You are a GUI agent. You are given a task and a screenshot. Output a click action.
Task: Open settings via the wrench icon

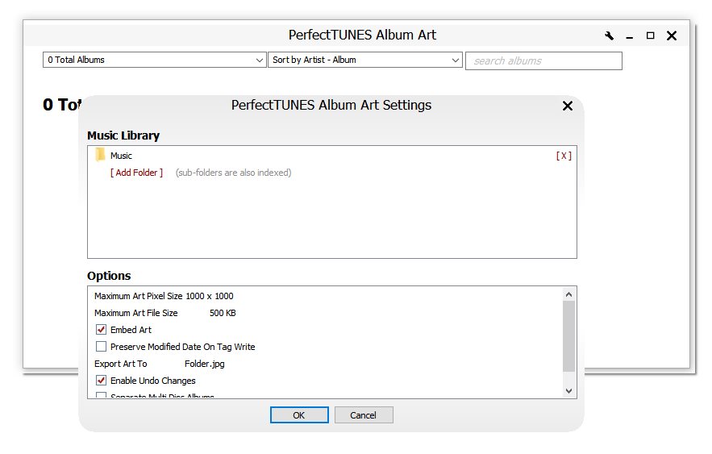click(x=610, y=35)
